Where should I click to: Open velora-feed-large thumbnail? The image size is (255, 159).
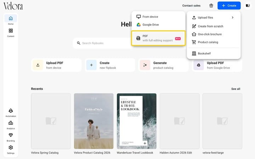pyautogui.click(x=222, y=121)
